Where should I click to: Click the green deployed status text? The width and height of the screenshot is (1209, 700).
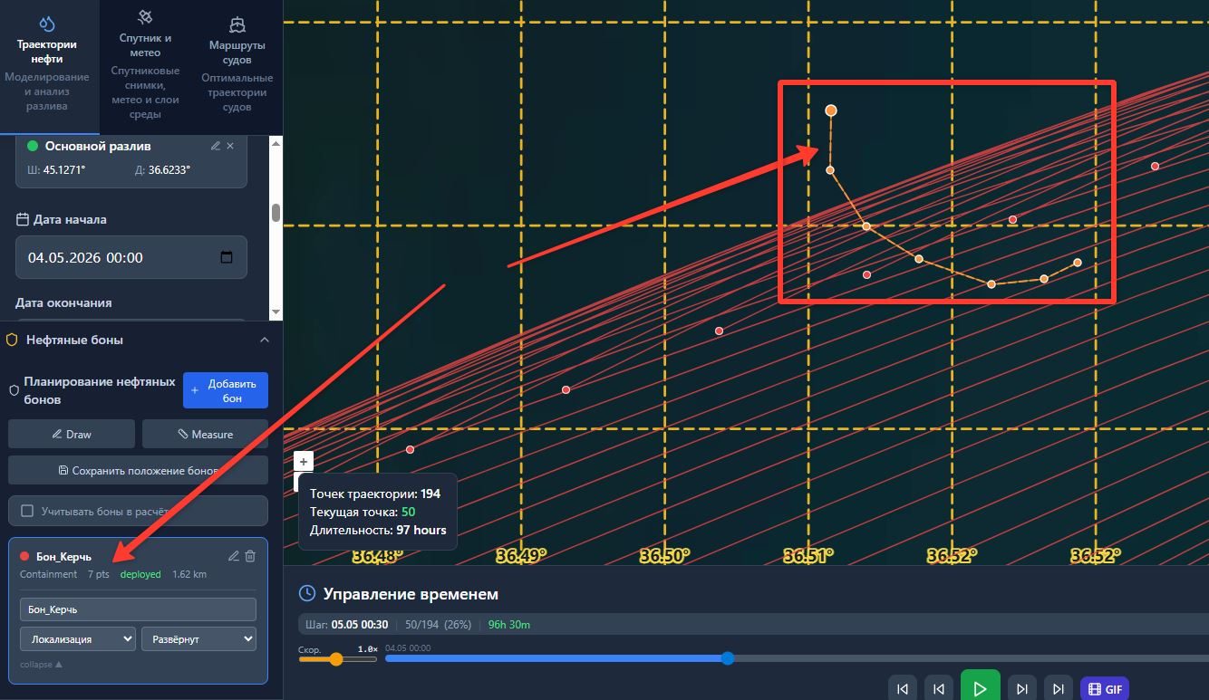pos(140,574)
